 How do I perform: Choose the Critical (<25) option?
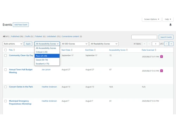[47, 52]
